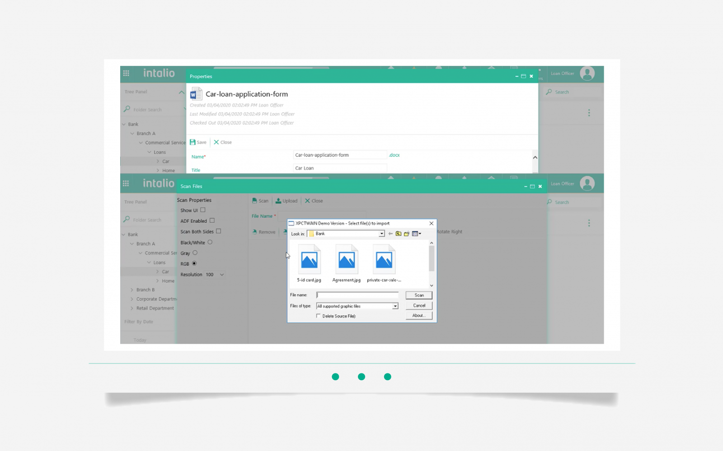Go back using the arrow in XPCTWAIN dialog
Screen dimensions: 723x451
pyautogui.click(x=390, y=234)
